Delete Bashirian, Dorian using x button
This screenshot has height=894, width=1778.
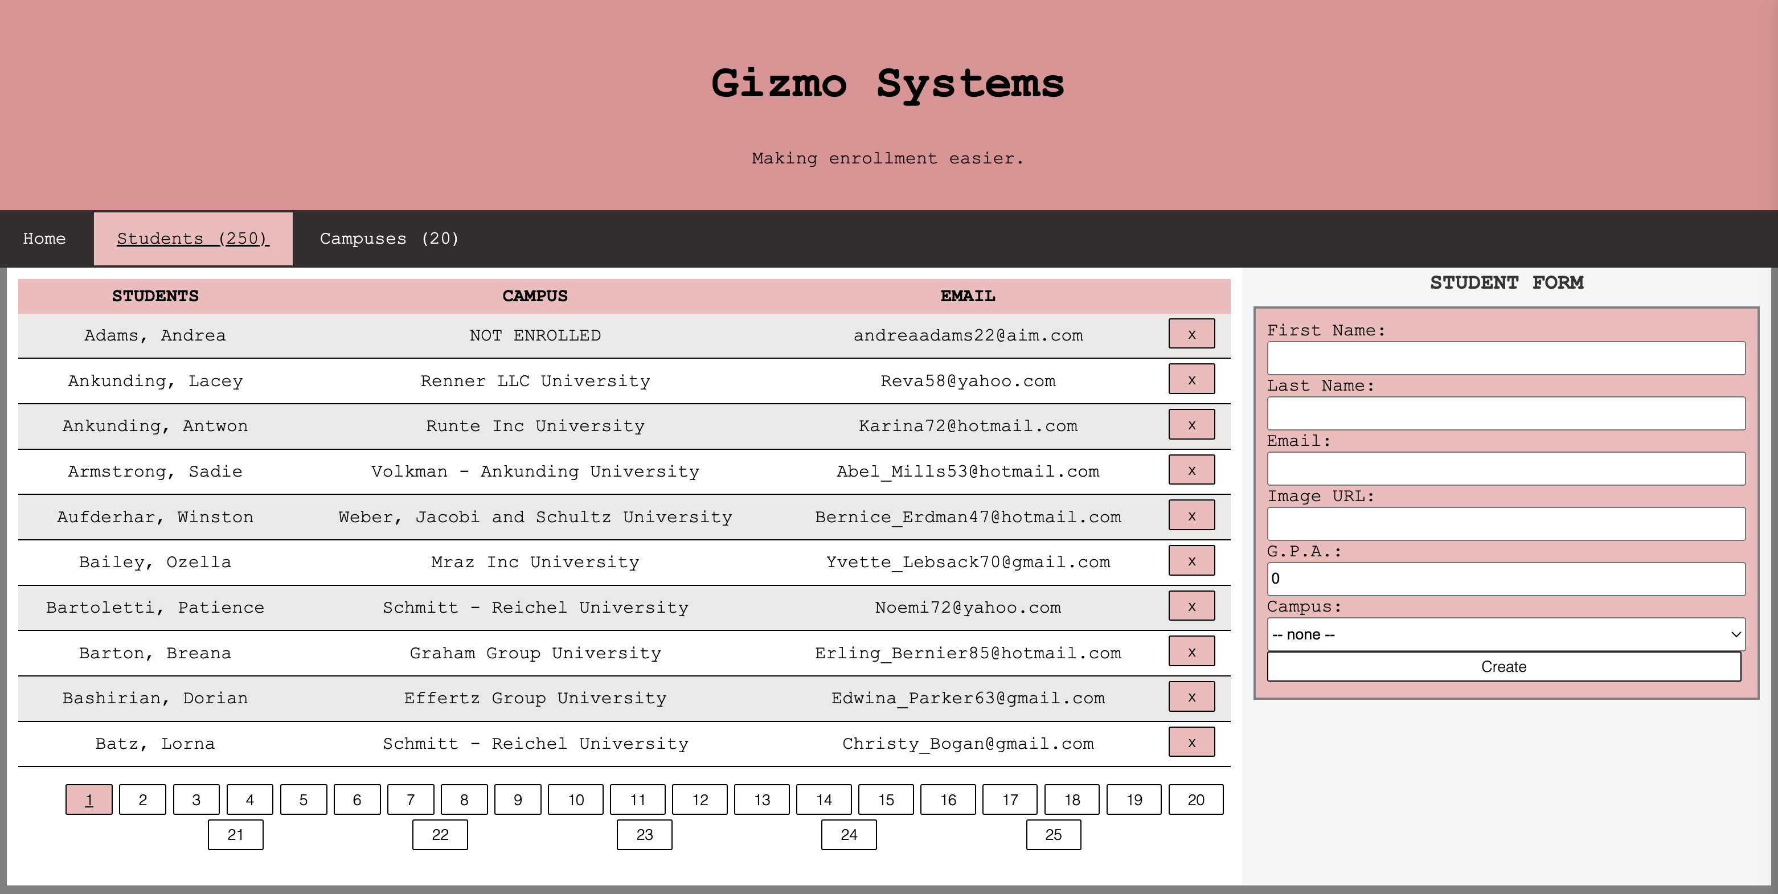(x=1191, y=697)
